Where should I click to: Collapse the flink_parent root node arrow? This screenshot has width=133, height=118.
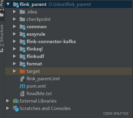coord(8,4)
